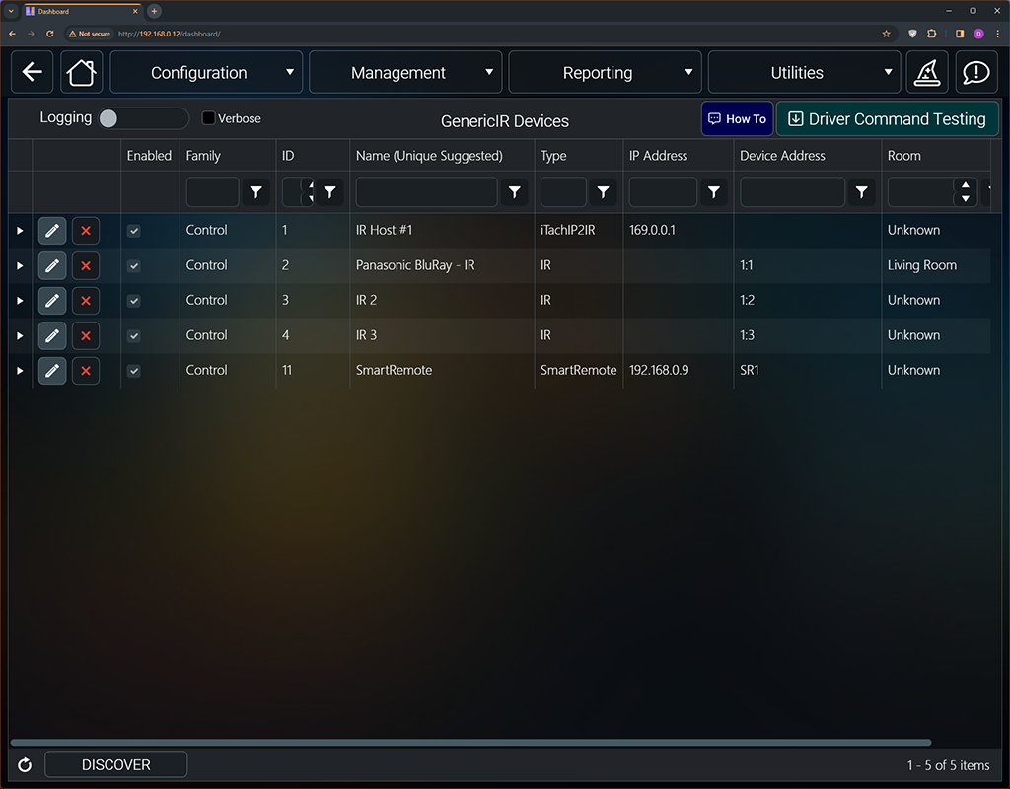Expand the Panasonic BluRay - IR row details
This screenshot has height=789, width=1010.
point(20,266)
